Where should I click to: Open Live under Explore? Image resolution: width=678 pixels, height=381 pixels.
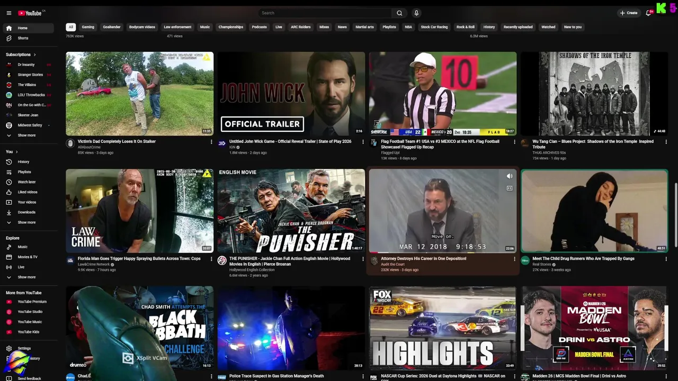point(29,267)
